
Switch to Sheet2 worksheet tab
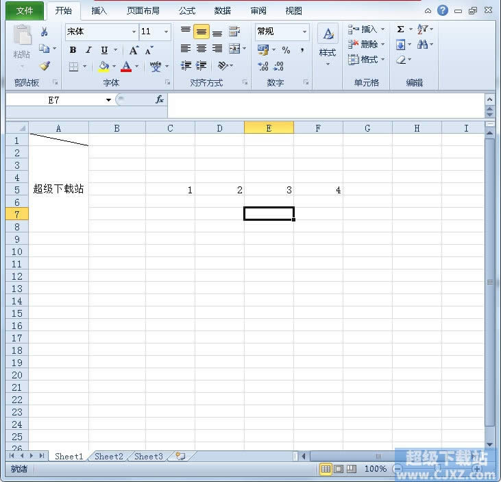click(109, 456)
